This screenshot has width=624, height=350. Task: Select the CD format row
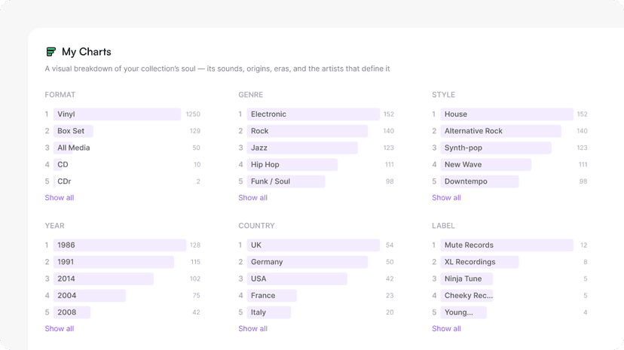[x=123, y=165]
